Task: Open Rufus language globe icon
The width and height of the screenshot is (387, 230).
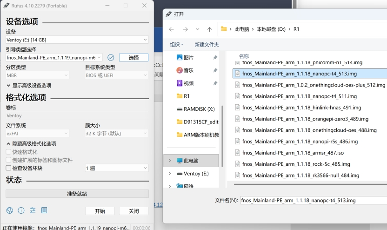Action: (x=10, y=210)
